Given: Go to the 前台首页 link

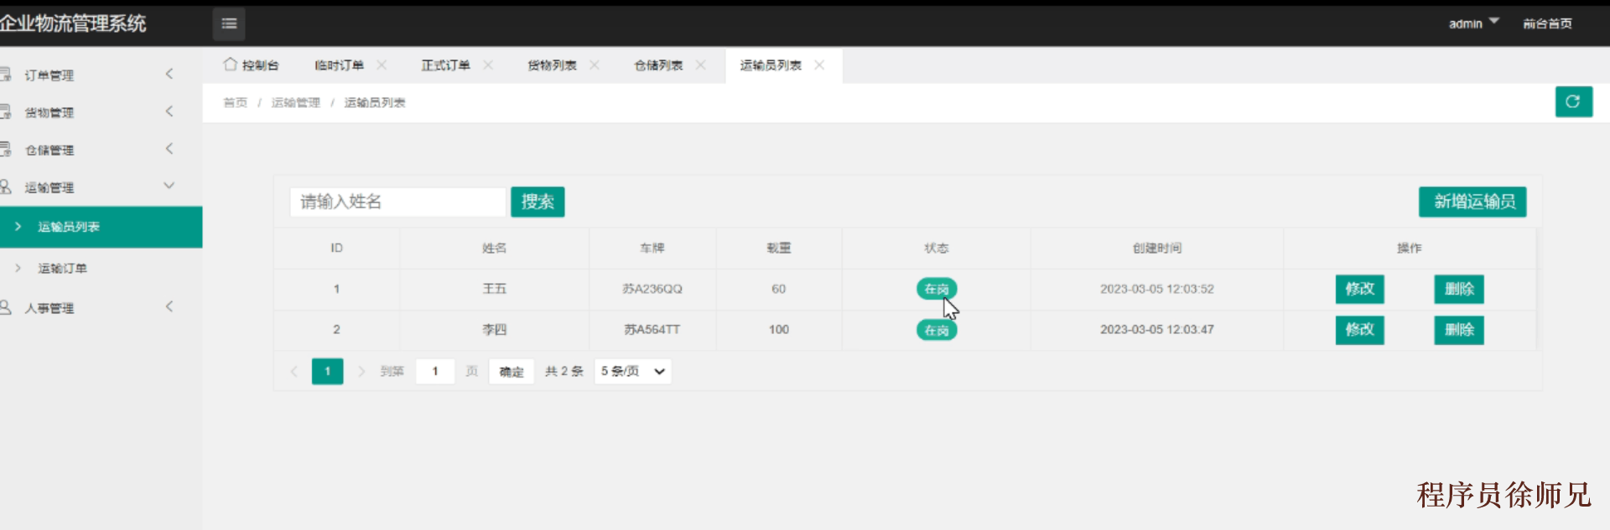Looking at the screenshot, I should [x=1547, y=23].
